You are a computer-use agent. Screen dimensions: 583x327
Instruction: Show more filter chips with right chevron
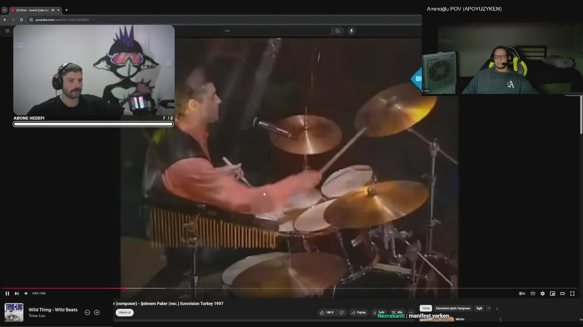point(497,308)
